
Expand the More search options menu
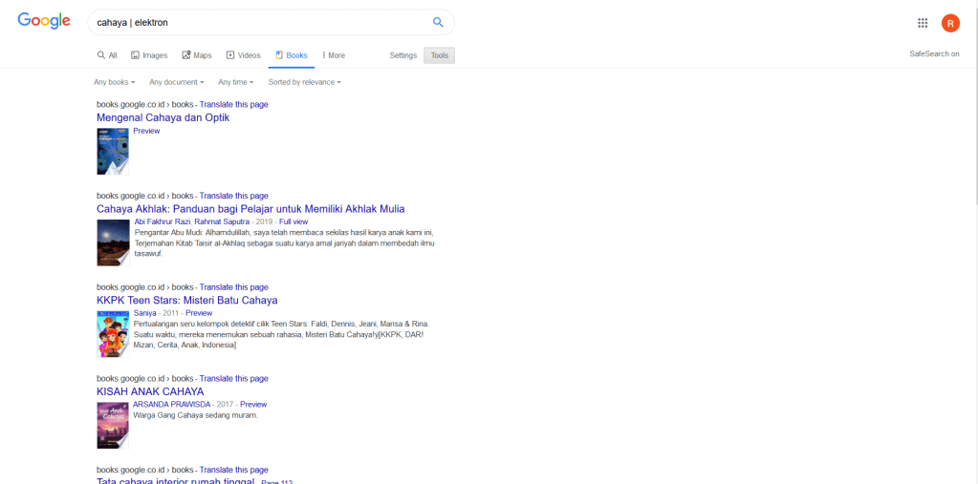tap(334, 55)
